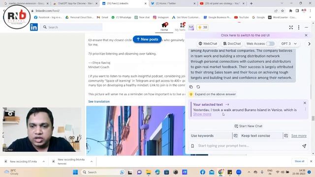Toggle Chrome side panel icon
315x177 pixels.
pos(297,11)
